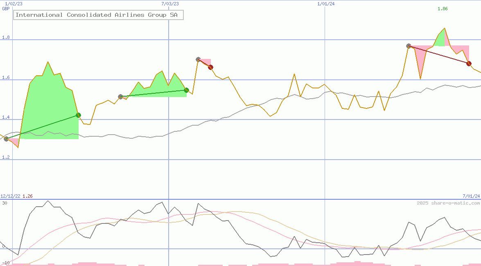Image resolution: width=481 pixels, height=266 pixels.
Task: Select the GBP currency label
Action: tap(6, 9)
